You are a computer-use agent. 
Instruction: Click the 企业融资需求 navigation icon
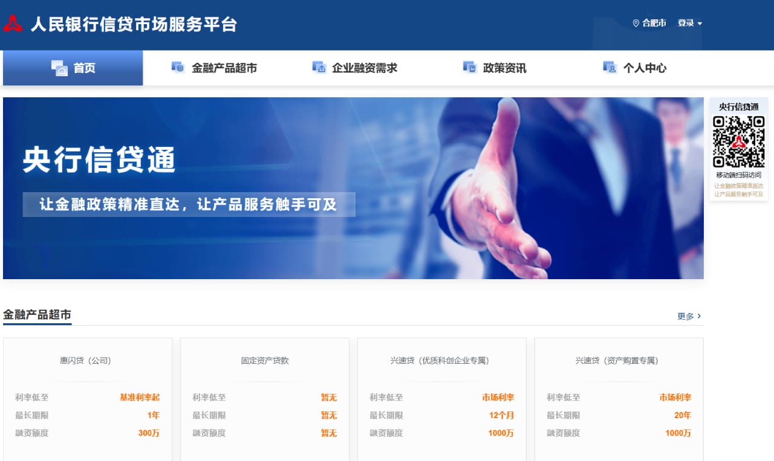pos(319,68)
